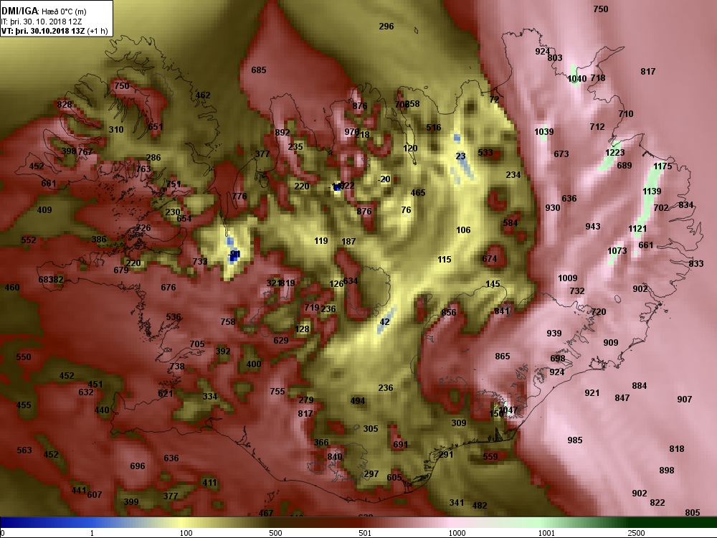717x538 pixels.
Task: Click the legend label '100'
Action: [186, 533]
